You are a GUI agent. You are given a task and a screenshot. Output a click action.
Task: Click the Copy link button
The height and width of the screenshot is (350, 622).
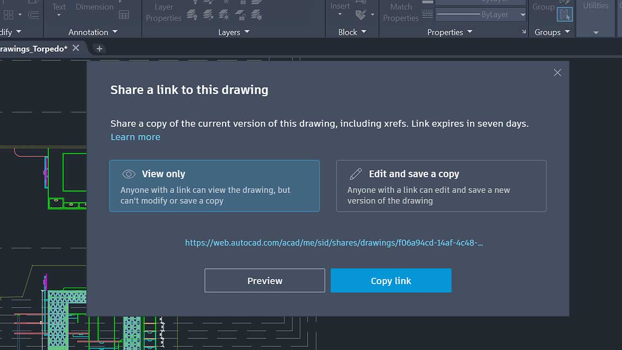click(391, 280)
